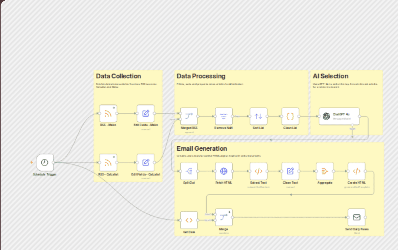Select the Fetch HTML globe node
This screenshot has height=250, width=398.
pyautogui.click(x=224, y=171)
